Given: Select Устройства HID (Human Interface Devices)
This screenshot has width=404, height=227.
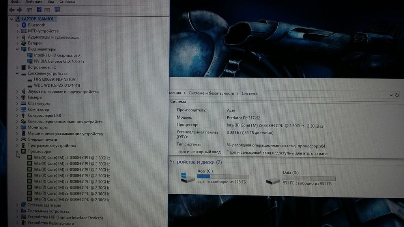Looking at the screenshot, I should [x=65, y=218].
